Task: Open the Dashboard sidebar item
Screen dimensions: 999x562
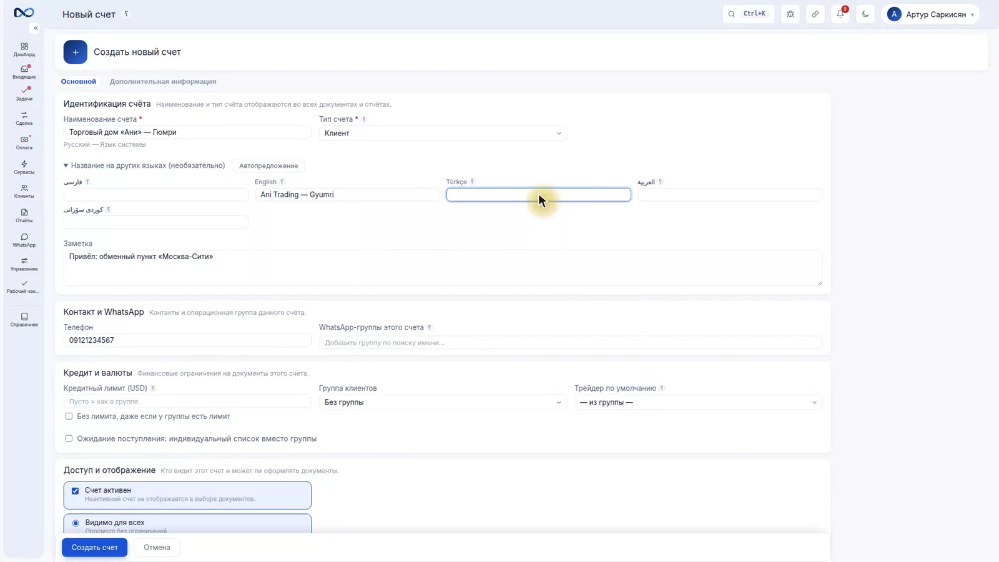Action: pyautogui.click(x=24, y=49)
